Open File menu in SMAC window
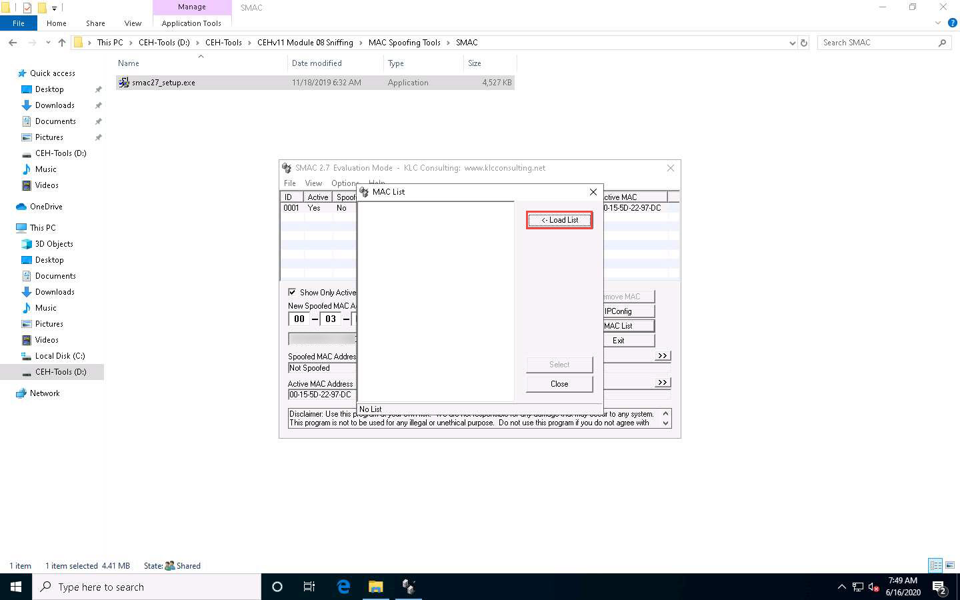This screenshot has height=600, width=960. 290,183
